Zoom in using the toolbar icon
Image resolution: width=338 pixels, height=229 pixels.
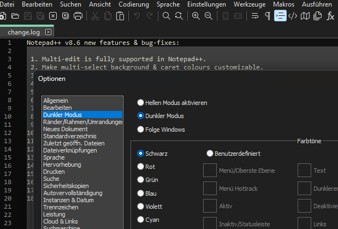196,15
